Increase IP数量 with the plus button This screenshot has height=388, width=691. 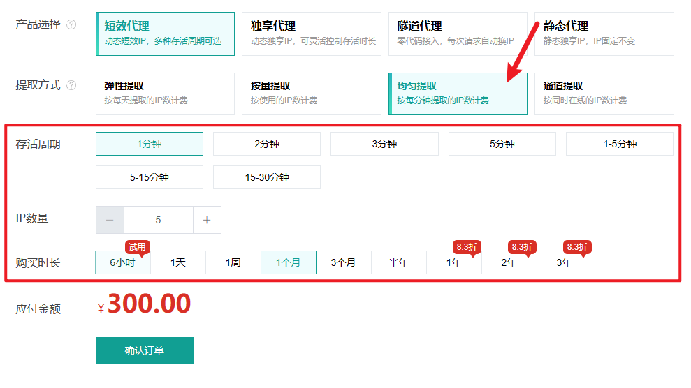click(x=207, y=220)
